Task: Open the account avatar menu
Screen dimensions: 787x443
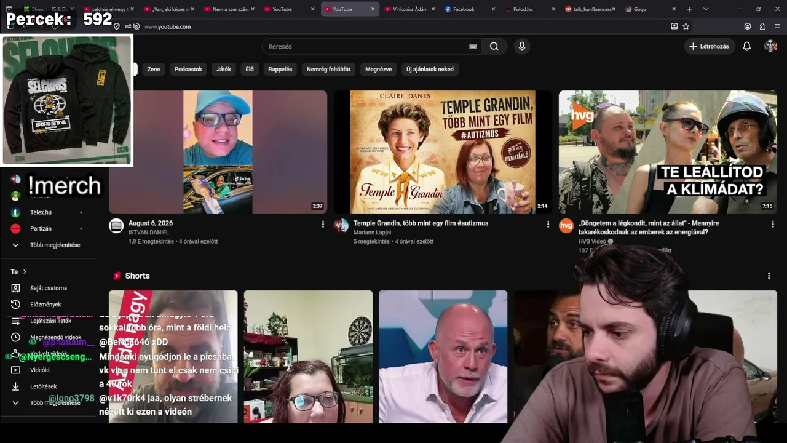Action: [770, 46]
